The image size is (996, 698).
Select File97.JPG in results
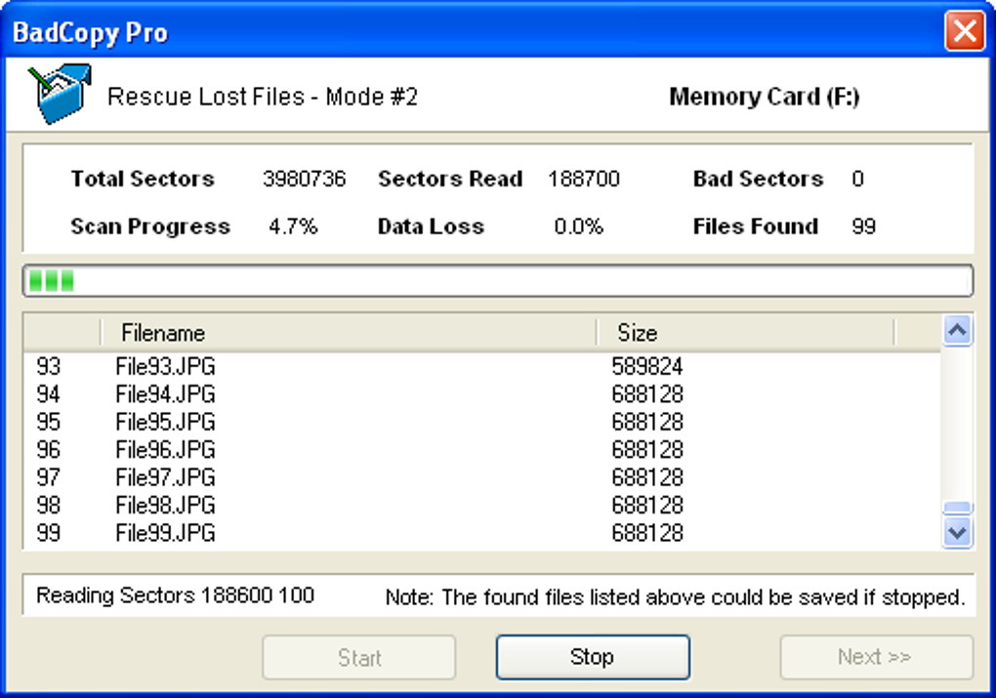(481, 477)
